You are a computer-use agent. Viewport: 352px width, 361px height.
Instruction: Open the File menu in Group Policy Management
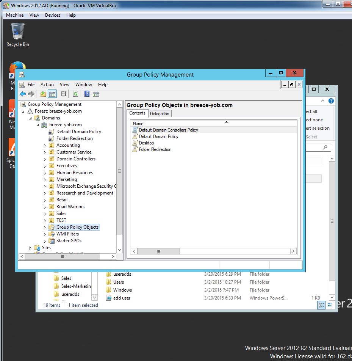(x=31, y=85)
